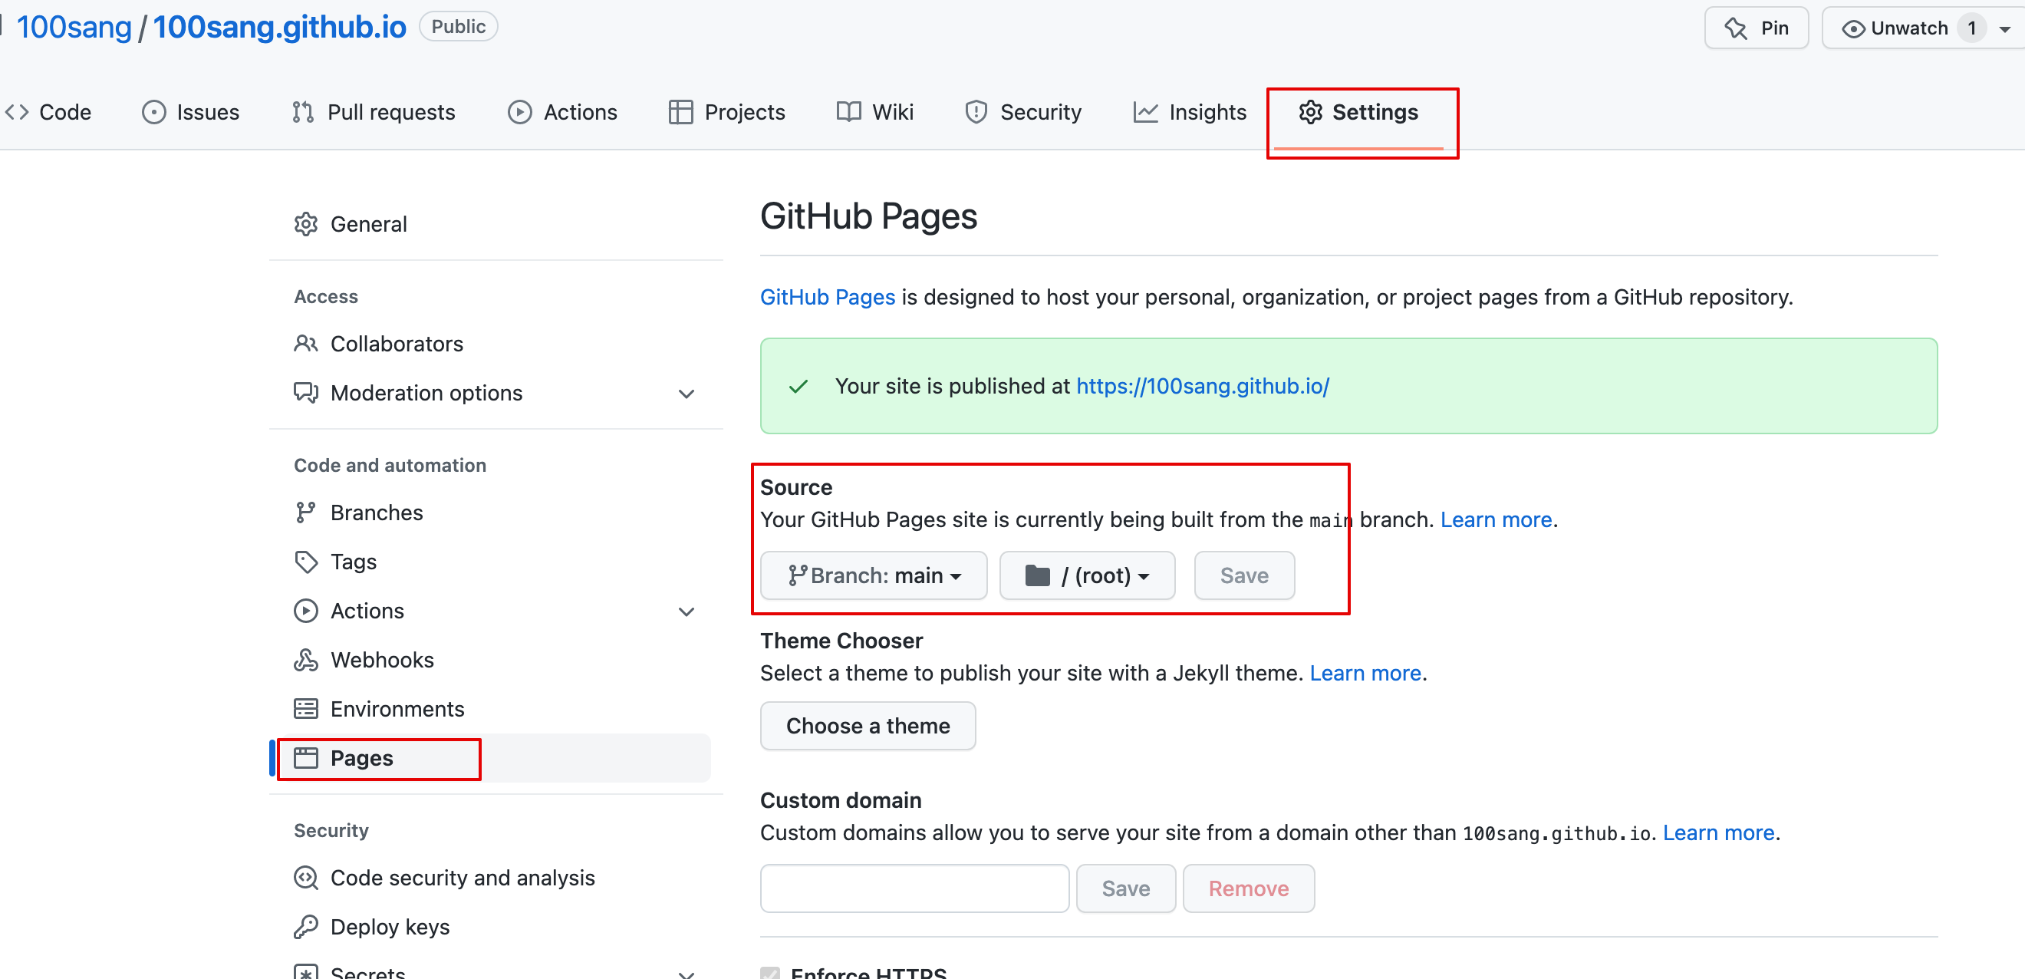Click the Tags icon in sidebar

point(306,562)
